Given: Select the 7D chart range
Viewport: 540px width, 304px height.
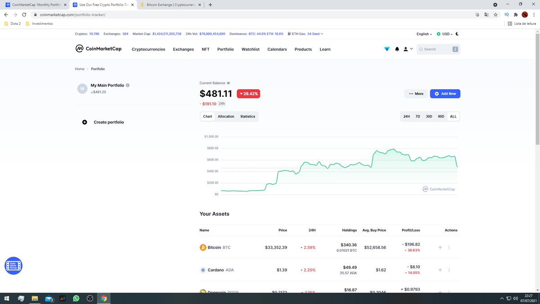Looking at the screenshot, I should (x=418, y=116).
